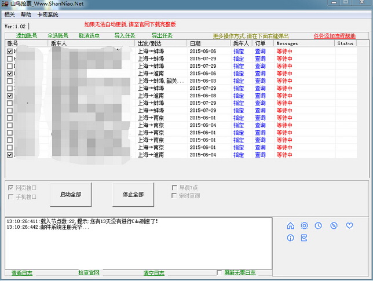This screenshot has width=373, height=281.
Task: Click the red notice 如果无法自动更新 text
Action: coord(130,24)
